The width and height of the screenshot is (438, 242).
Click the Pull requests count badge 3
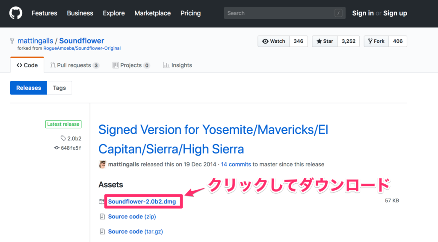pos(96,65)
